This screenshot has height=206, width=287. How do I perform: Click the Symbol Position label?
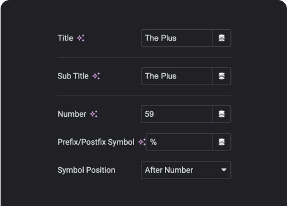(x=87, y=170)
